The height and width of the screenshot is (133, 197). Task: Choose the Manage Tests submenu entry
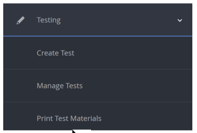click(98, 86)
